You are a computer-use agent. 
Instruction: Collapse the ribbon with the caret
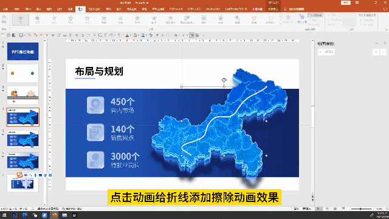pyautogui.click(x=387, y=30)
